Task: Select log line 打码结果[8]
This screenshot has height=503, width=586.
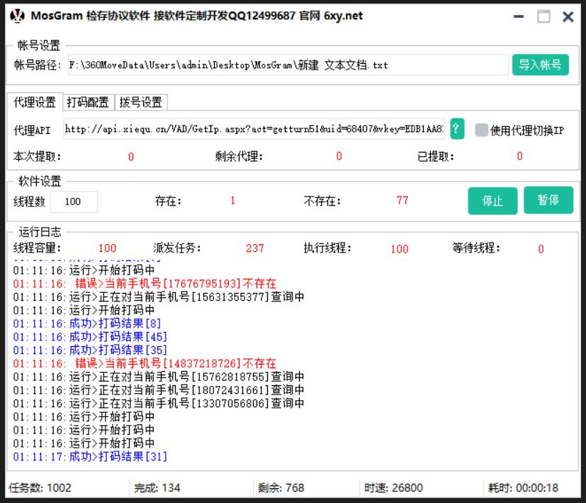Action: pos(86,324)
